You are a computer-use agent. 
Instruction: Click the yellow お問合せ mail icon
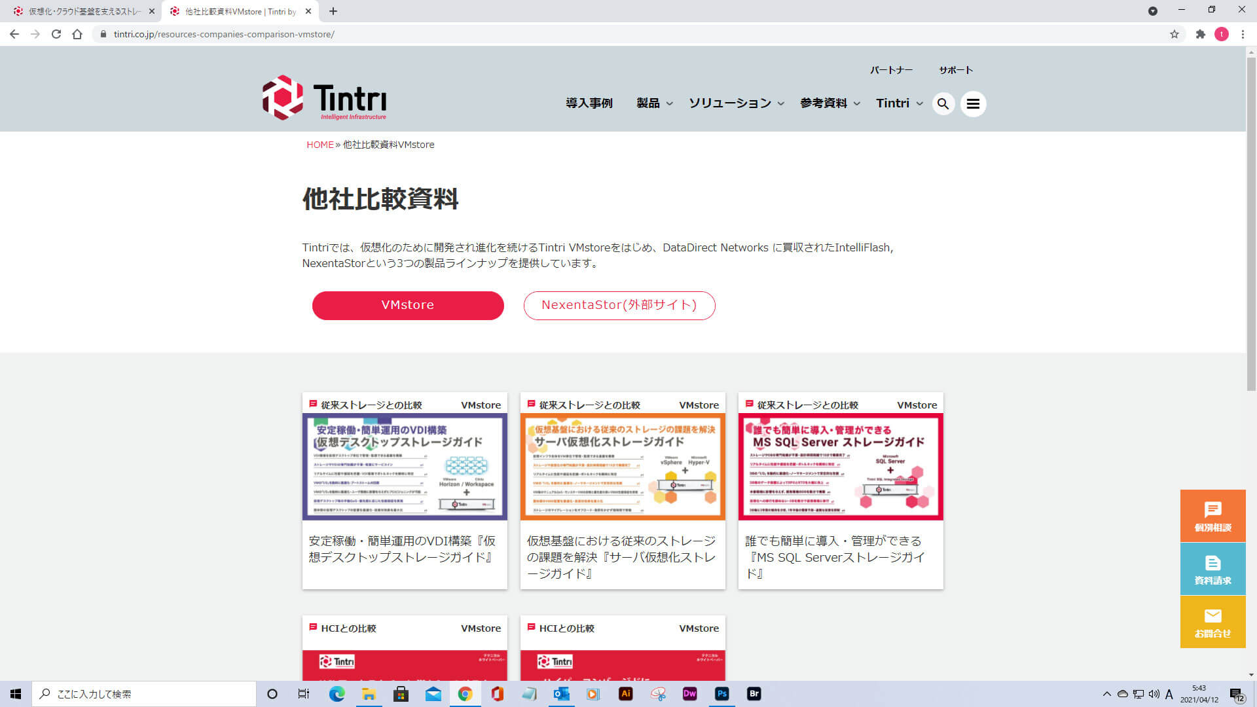point(1212,621)
